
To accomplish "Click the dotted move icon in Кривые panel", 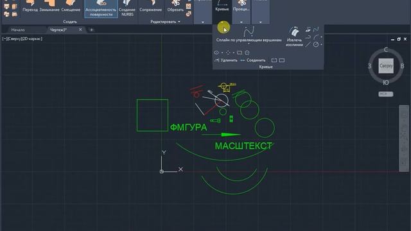I will click(228, 53).
